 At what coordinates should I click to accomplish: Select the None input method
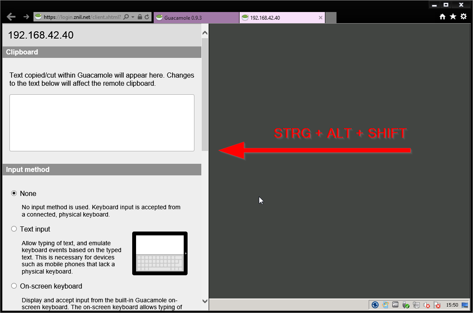click(14, 193)
